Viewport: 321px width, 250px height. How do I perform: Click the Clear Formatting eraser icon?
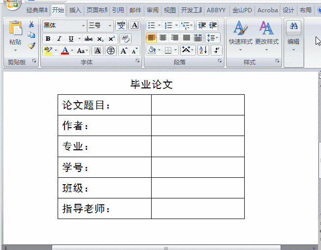point(125,39)
